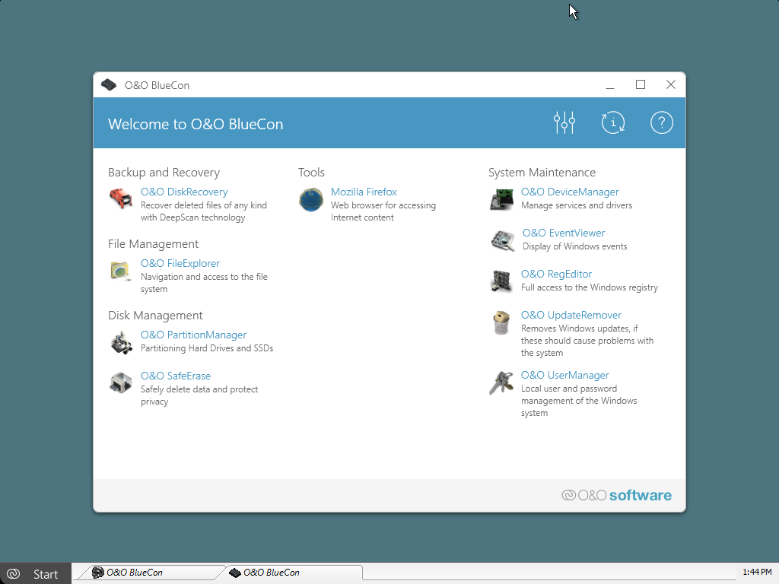The image size is (779, 584).
Task: Click 'Welcome to O&O BlueCon' header text
Action: click(x=196, y=124)
